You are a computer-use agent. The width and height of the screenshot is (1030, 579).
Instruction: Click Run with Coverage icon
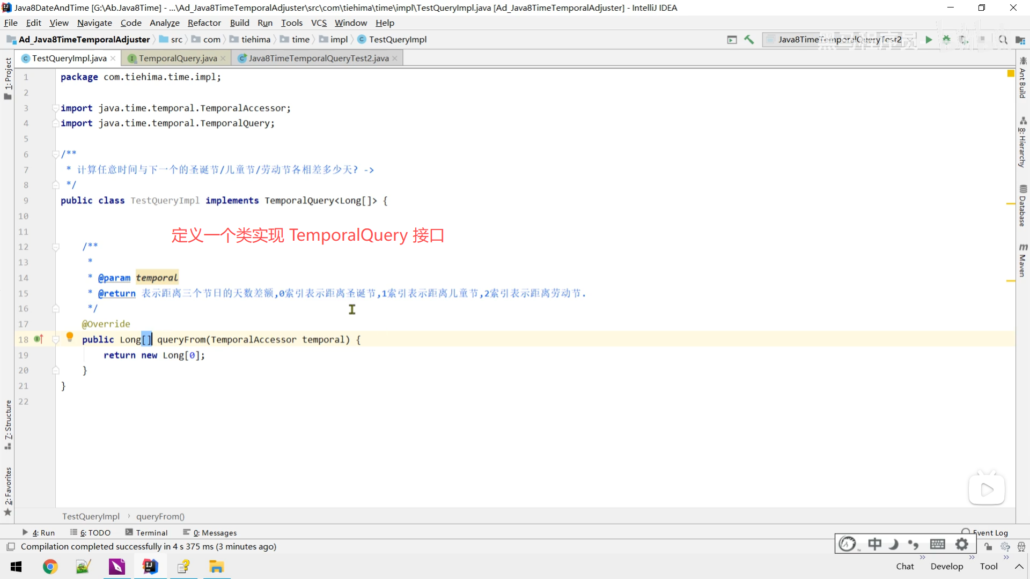964,40
